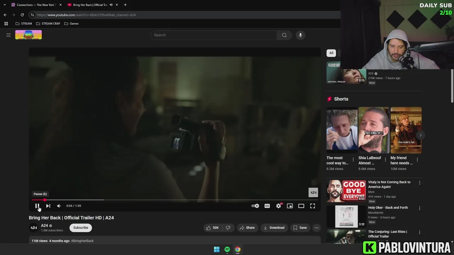Open Chrome from the taskbar

(x=238, y=249)
